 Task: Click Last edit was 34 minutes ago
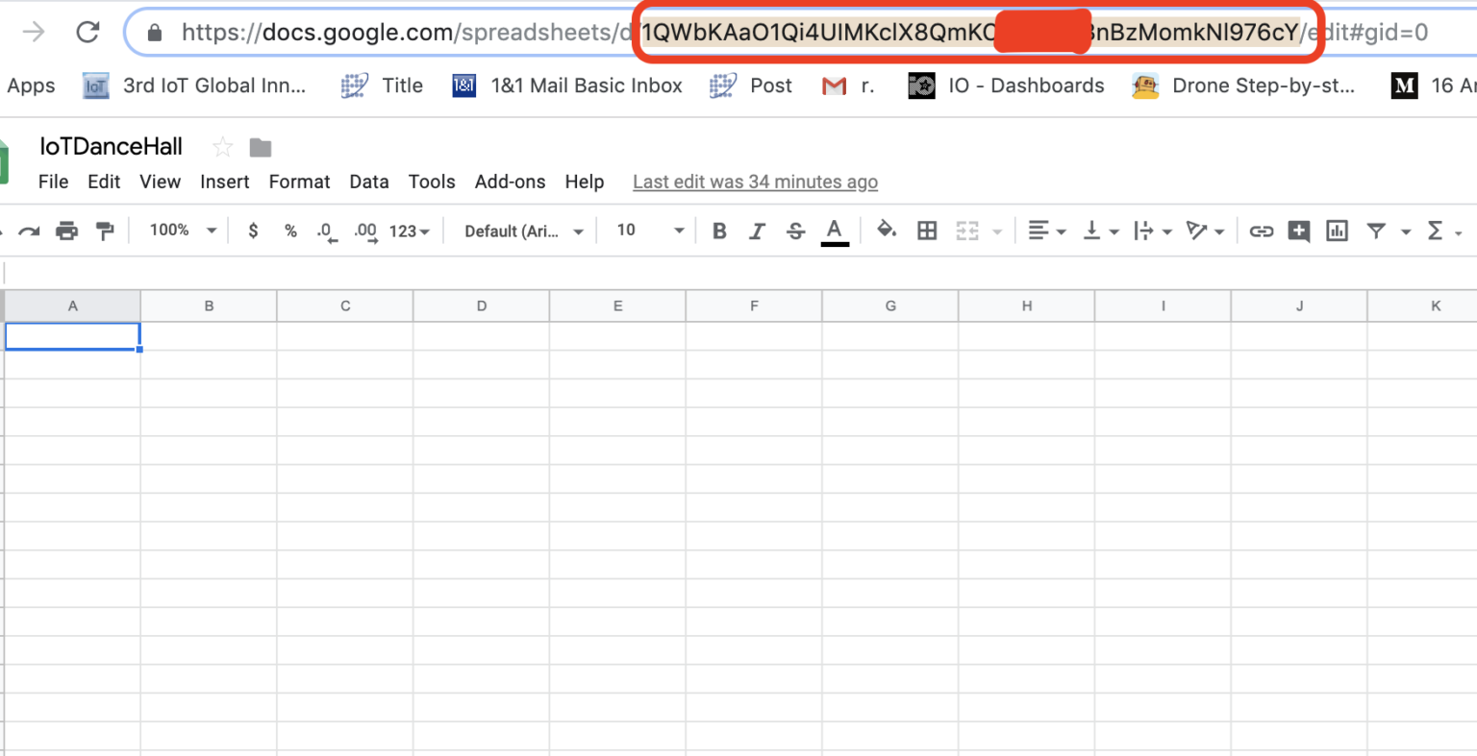coord(755,182)
